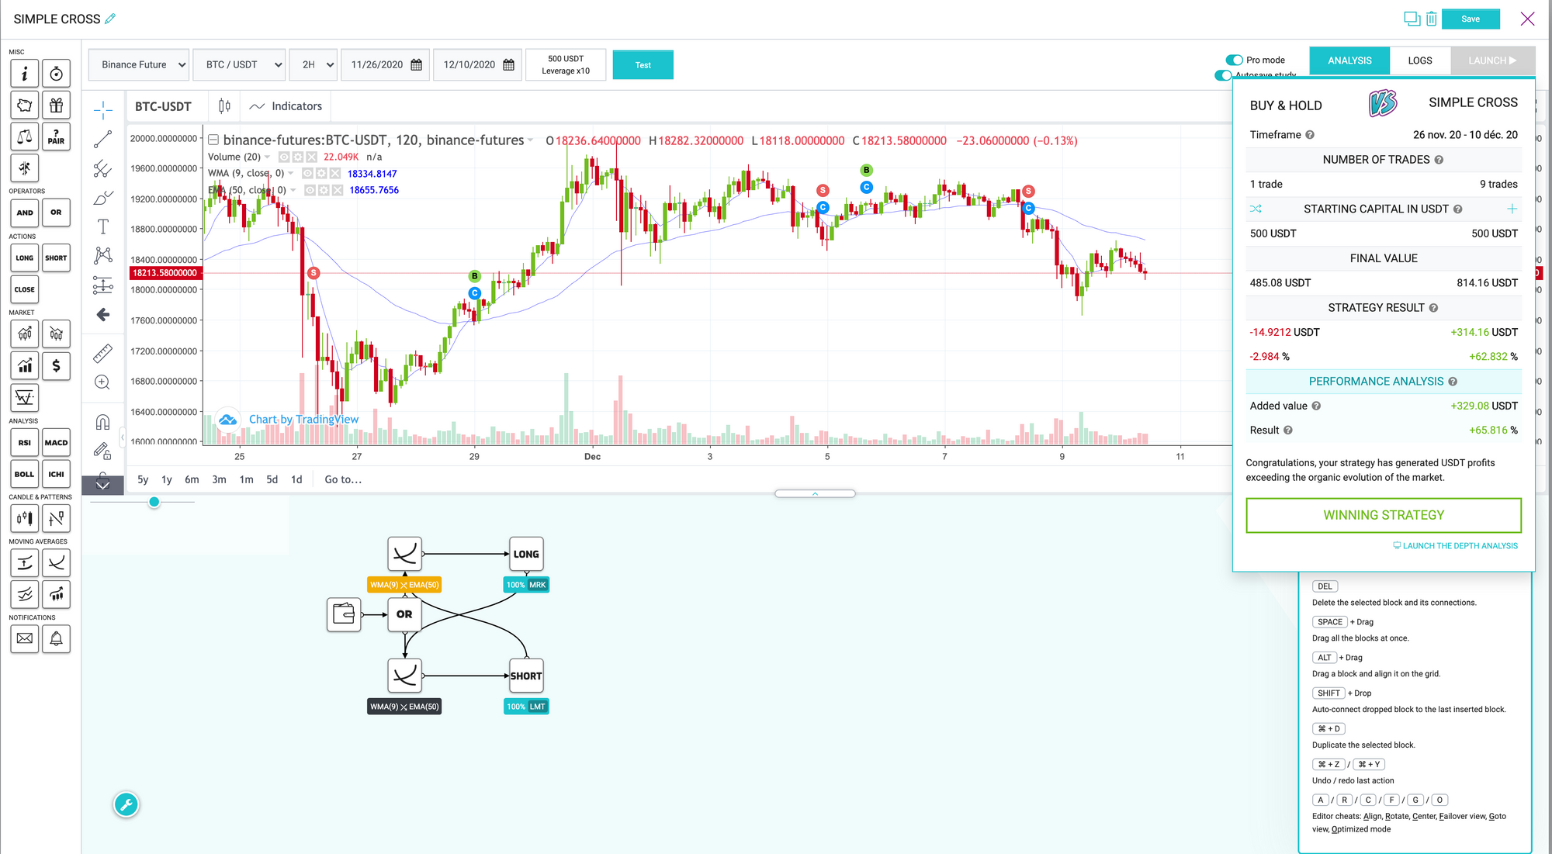Select the ruler measure tool
The width and height of the screenshot is (1552, 854).
(x=103, y=354)
